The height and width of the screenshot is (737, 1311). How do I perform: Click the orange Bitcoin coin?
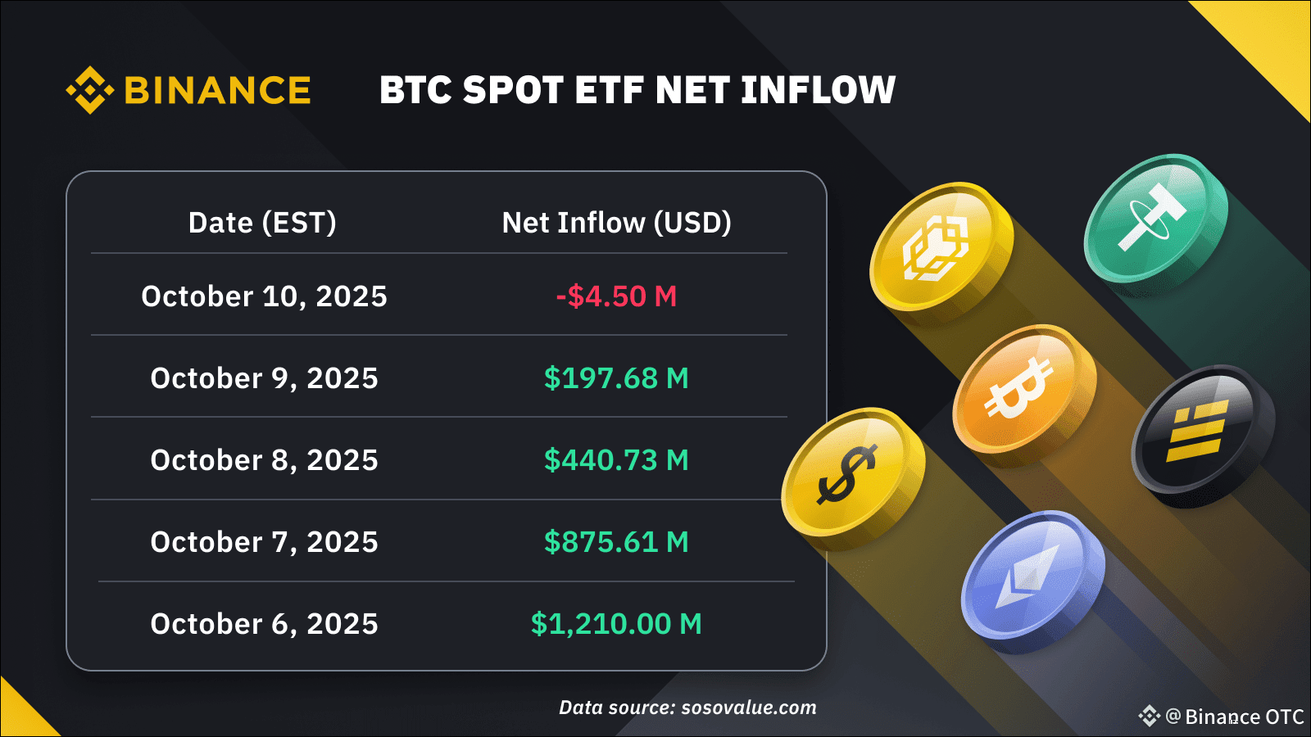tap(1022, 389)
